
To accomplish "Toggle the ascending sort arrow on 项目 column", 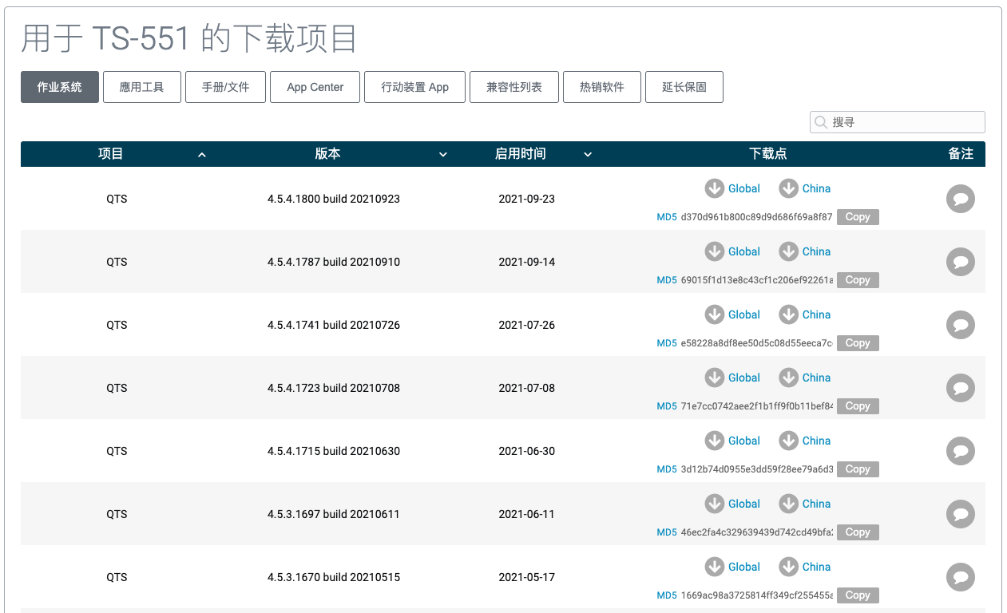I will point(201,154).
